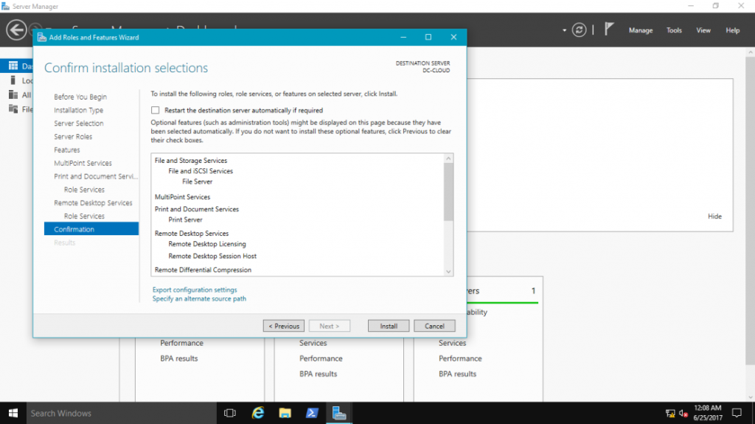Viewport: 755px width, 424px height.
Task: Select Remote Desktop Session Host entry
Action: (212, 257)
